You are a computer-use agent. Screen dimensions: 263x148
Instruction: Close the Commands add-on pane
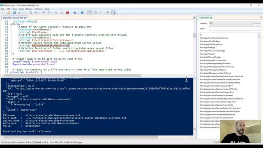pos(261,17)
